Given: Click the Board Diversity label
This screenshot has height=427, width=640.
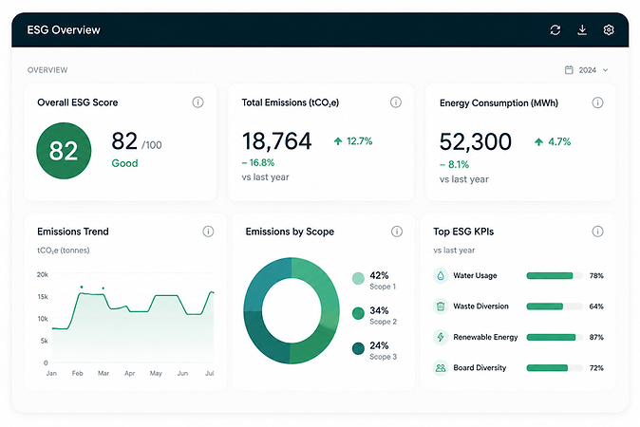Looking at the screenshot, I should [x=480, y=368].
